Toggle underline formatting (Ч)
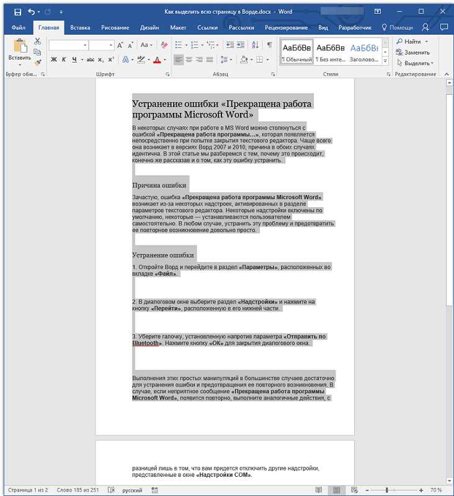Image resolution: width=454 pixels, height=496 pixels. tap(74, 60)
